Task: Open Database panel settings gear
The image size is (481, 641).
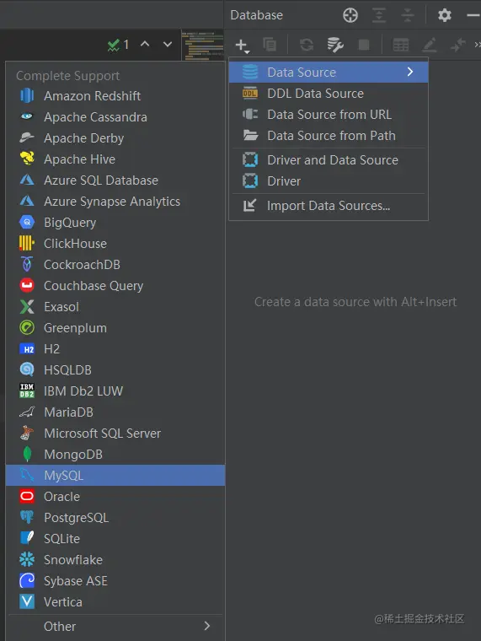Action: 444,15
